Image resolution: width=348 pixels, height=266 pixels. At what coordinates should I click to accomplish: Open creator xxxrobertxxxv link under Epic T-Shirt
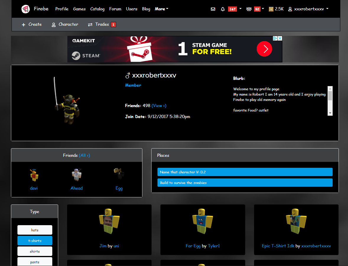[316, 246]
